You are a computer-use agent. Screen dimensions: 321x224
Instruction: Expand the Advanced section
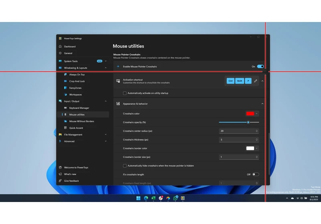[106, 141]
